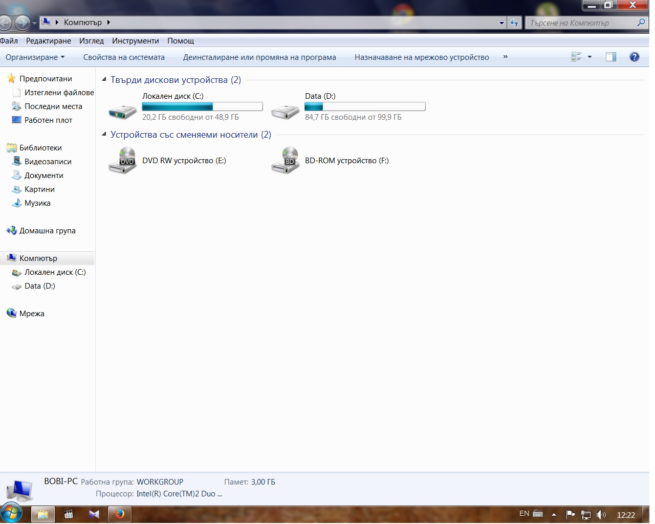Viewport: 655px width, 524px height.
Task: Open the Data (D:) drive icon
Action: click(x=285, y=111)
